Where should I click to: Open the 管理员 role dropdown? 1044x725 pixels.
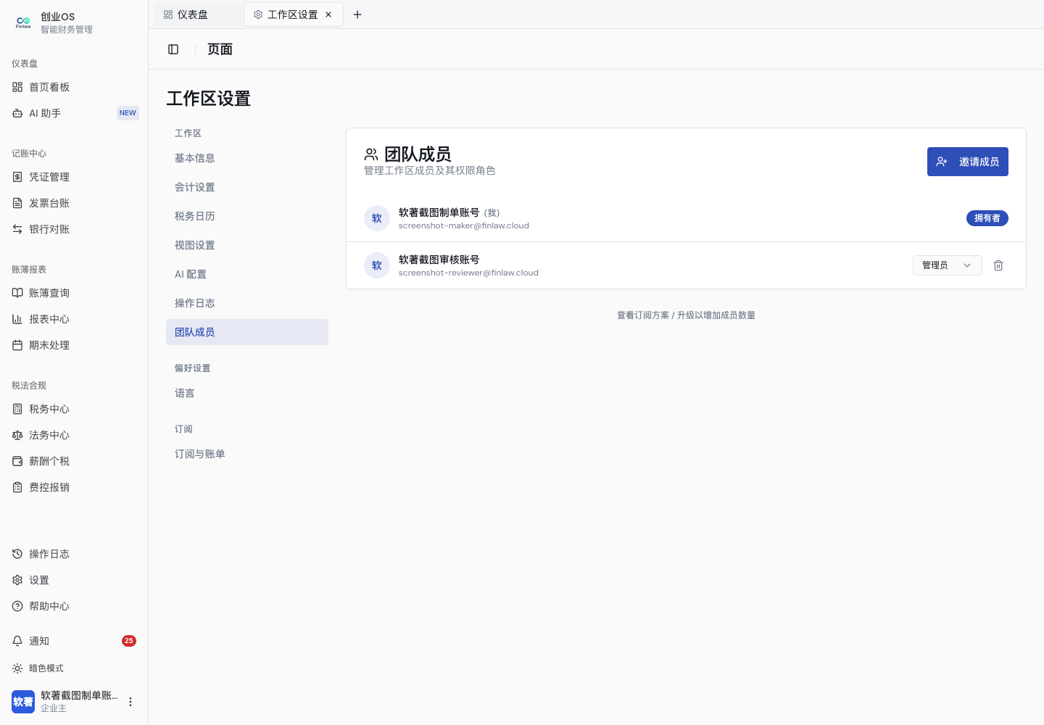coord(947,265)
